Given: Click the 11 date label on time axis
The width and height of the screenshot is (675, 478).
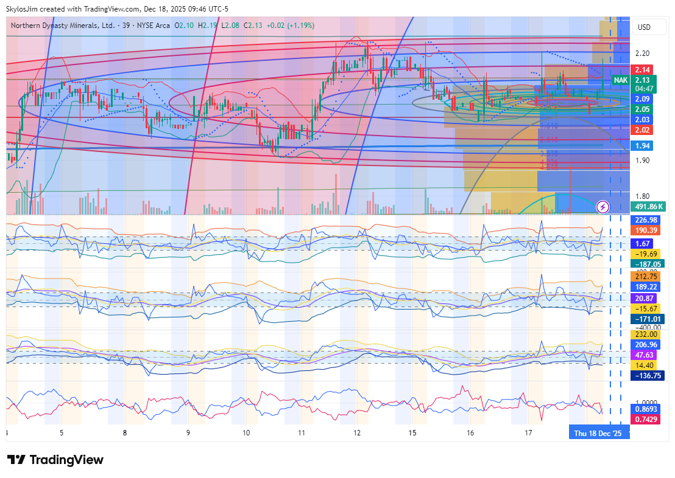Looking at the screenshot, I should coord(302,433).
